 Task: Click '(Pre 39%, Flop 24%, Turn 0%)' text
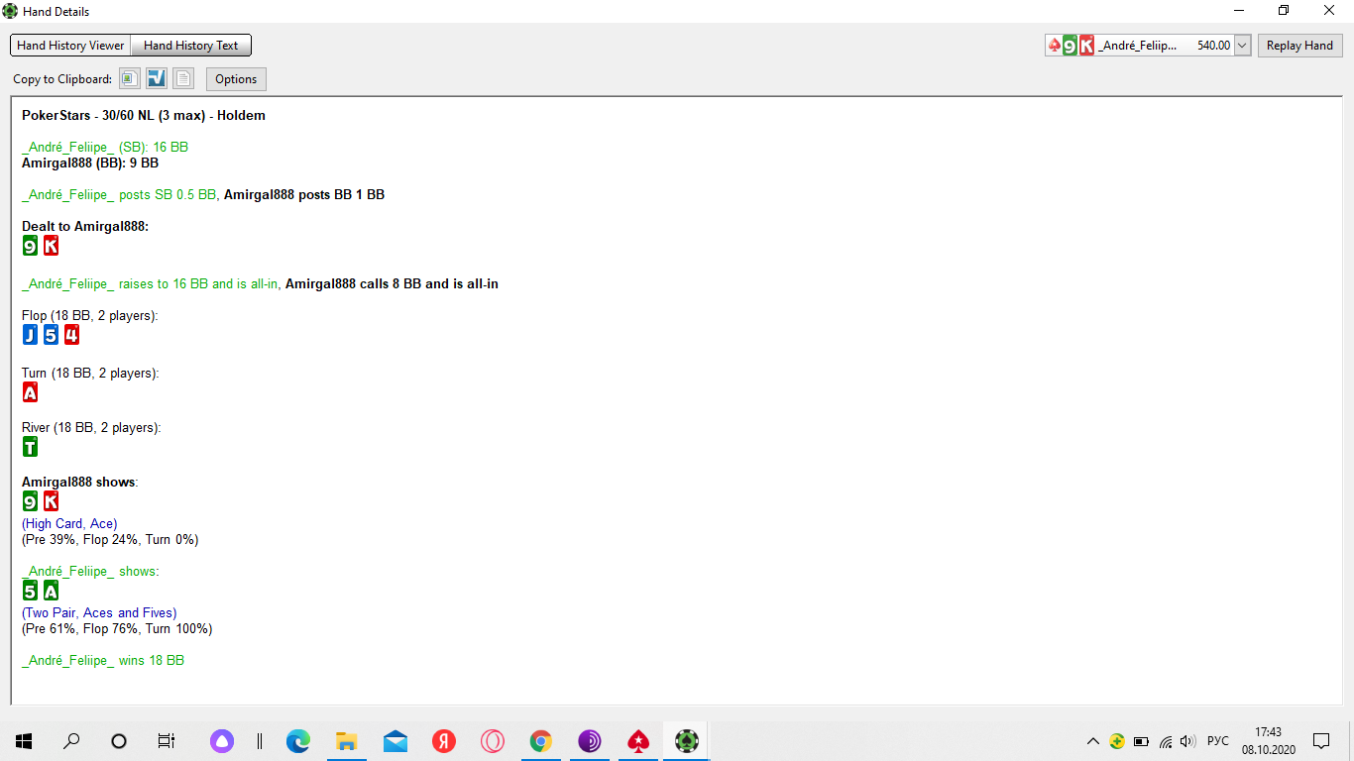coord(110,539)
